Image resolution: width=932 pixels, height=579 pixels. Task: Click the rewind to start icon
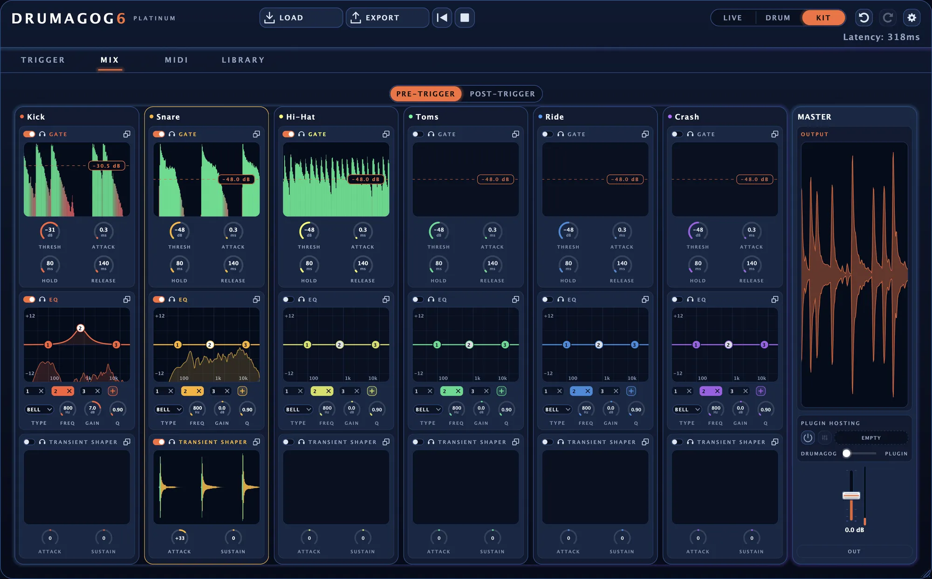point(442,18)
